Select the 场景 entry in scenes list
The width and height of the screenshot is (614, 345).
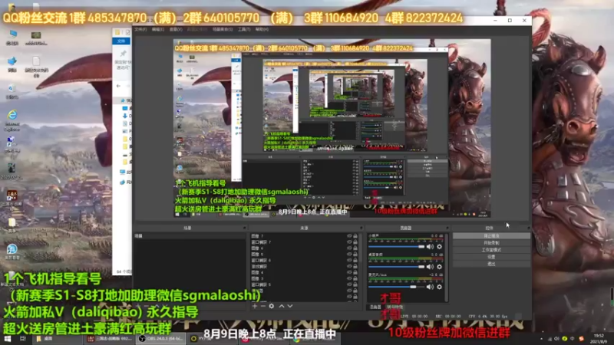[190, 236]
